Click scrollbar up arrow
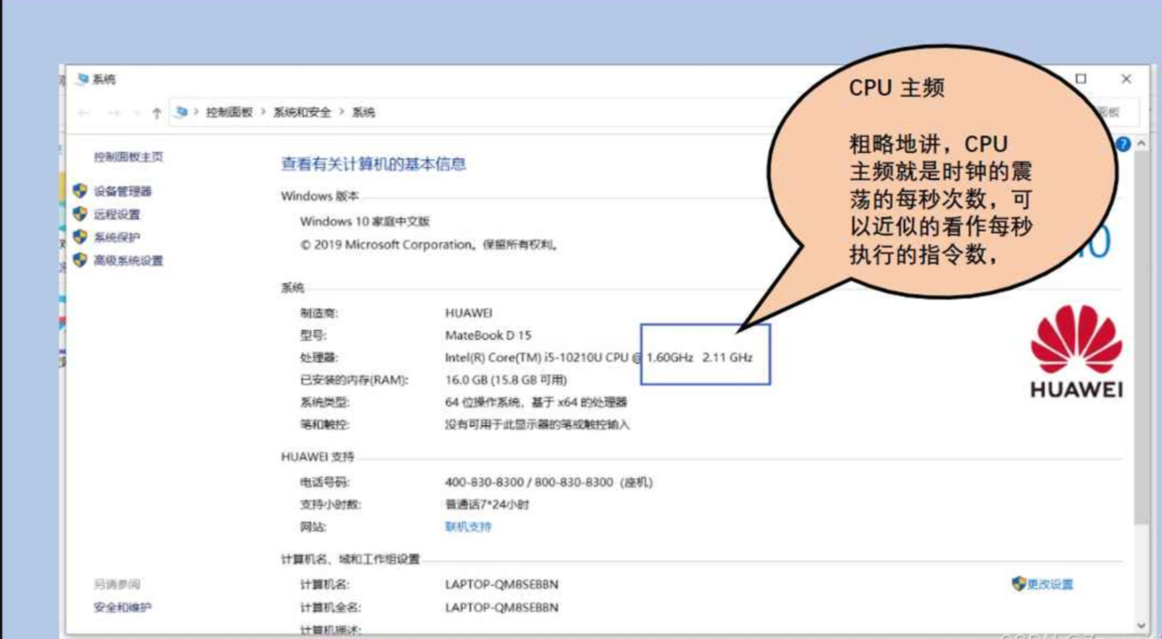Viewport: 1162px width, 639px height. pos(1141,144)
